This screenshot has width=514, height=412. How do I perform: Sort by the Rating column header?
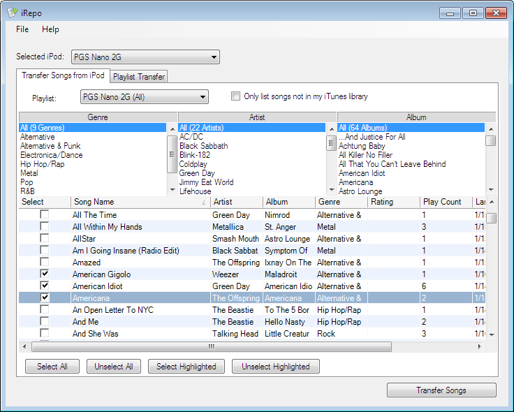394,202
